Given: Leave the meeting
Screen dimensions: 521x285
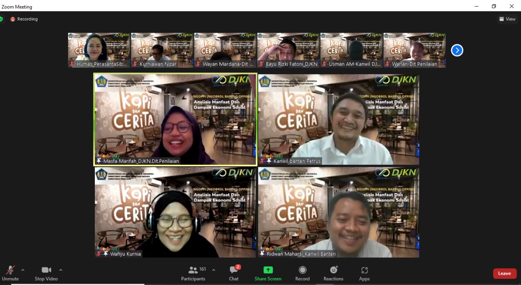Looking at the screenshot, I should point(505,274).
